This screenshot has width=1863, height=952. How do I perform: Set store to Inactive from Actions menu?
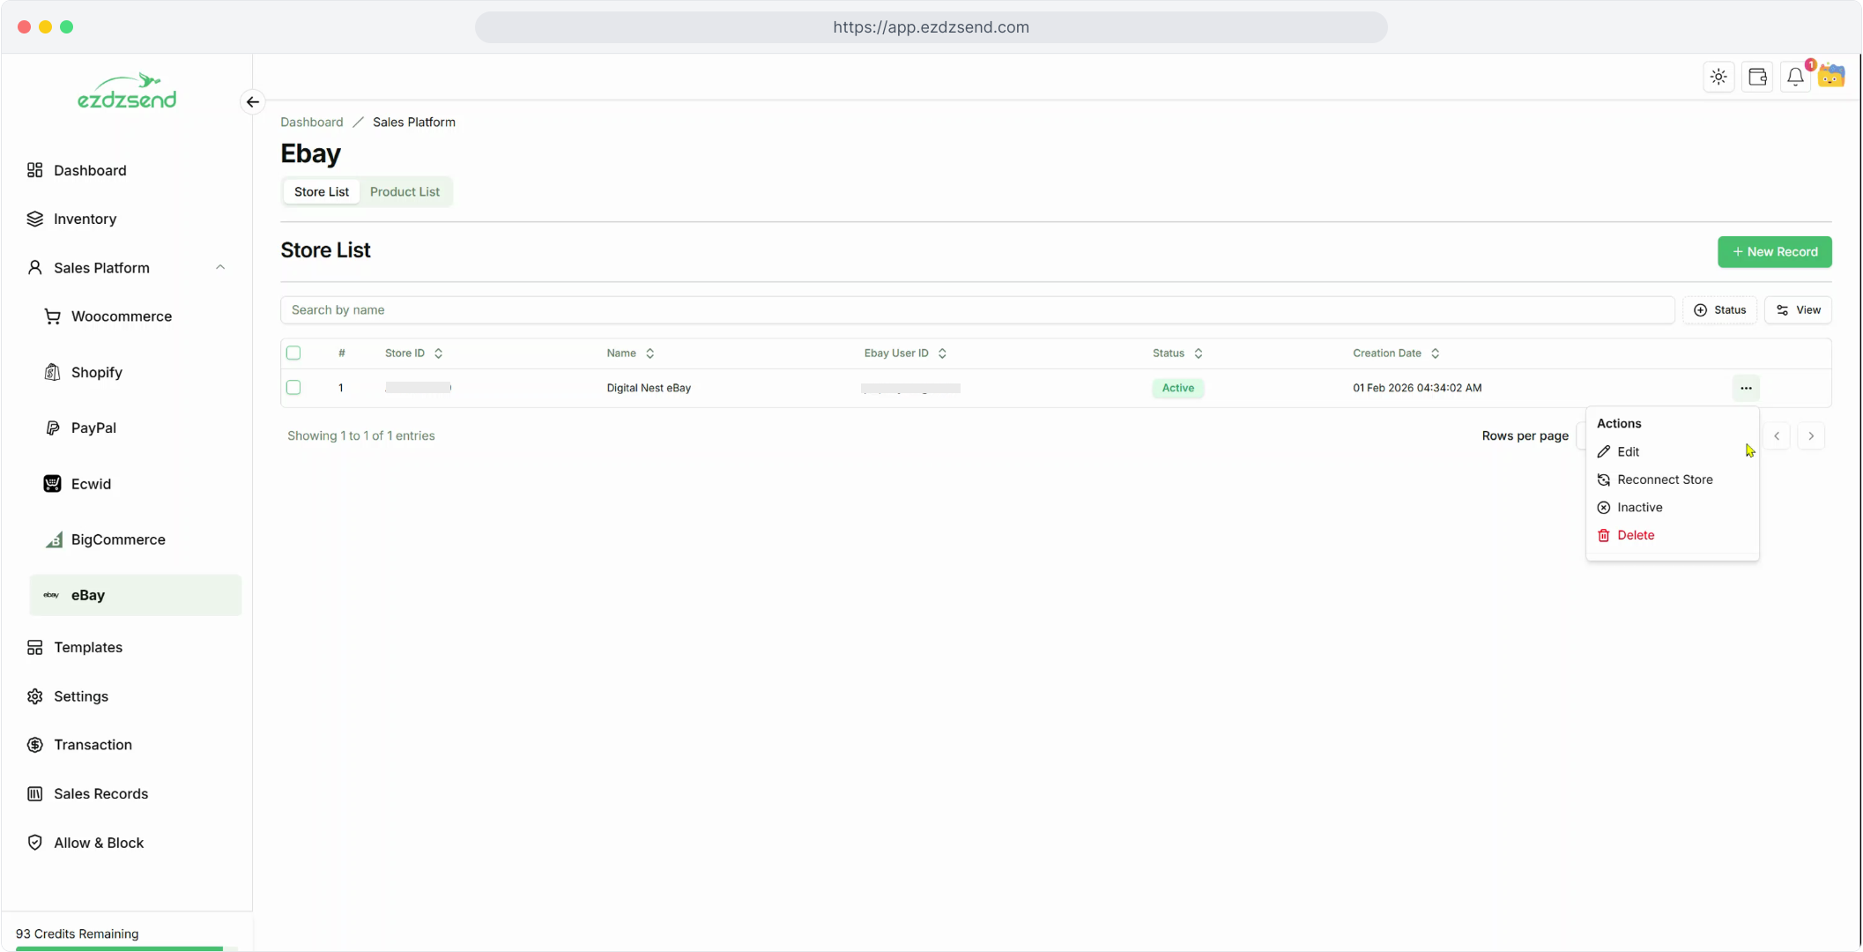(1639, 508)
